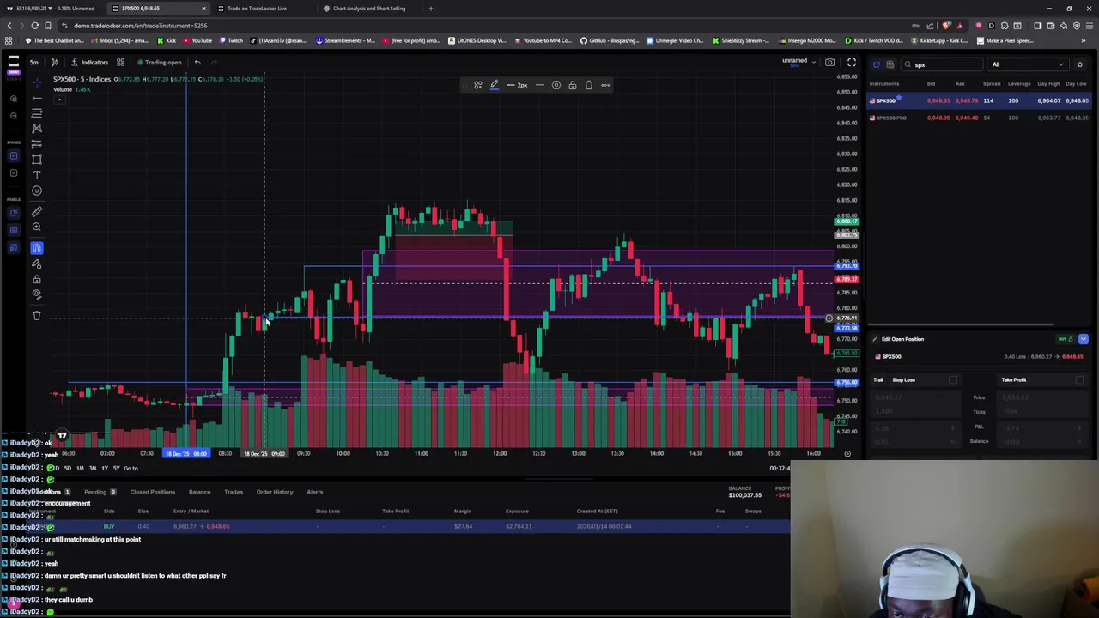This screenshot has height=618, width=1099.
Task: Undo the last chart action
Action: point(197,62)
